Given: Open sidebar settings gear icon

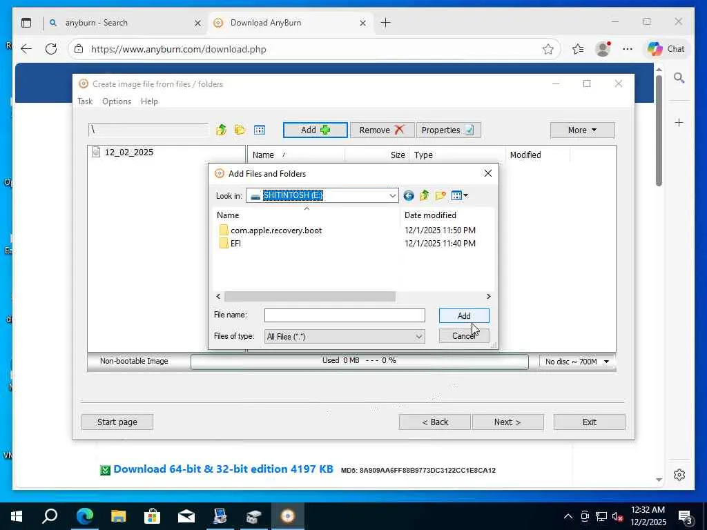Looking at the screenshot, I should [x=679, y=475].
